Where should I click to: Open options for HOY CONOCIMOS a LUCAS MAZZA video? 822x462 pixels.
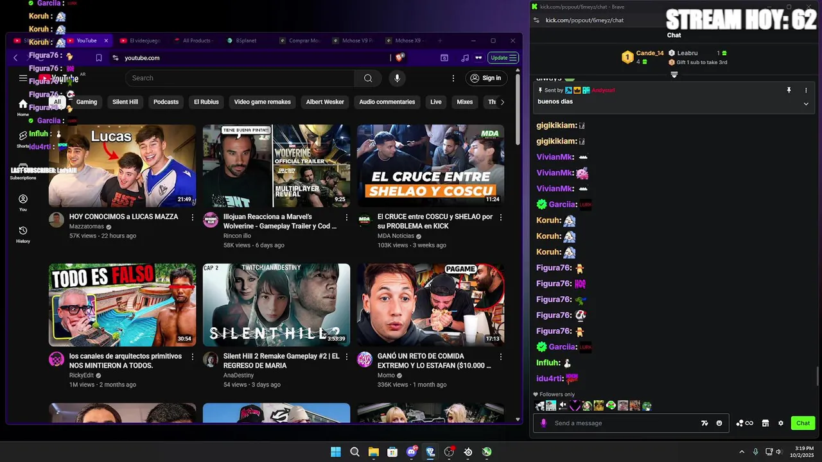tap(193, 218)
